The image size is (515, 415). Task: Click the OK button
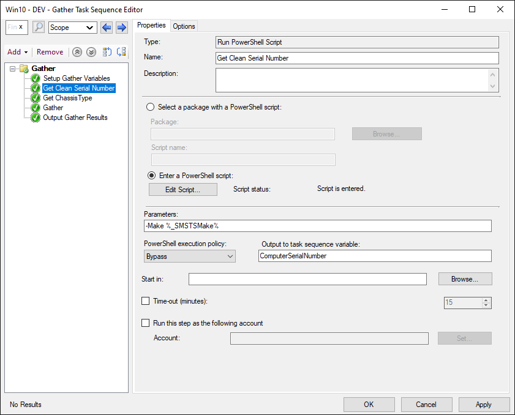pyautogui.click(x=369, y=405)
